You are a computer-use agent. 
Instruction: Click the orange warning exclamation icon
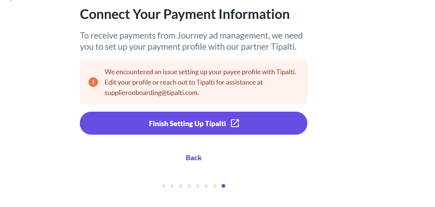coord(93,82)
